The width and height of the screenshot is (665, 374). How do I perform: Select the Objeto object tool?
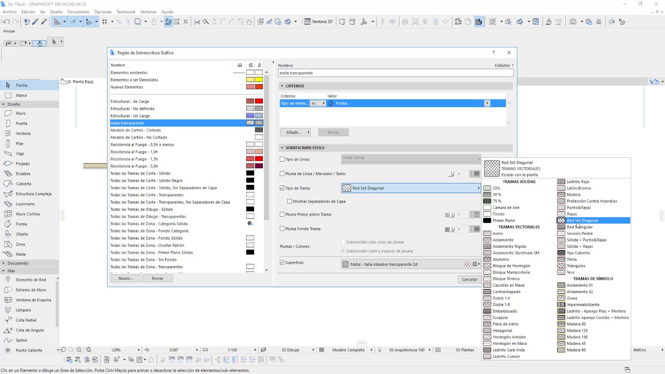(29, 234)
